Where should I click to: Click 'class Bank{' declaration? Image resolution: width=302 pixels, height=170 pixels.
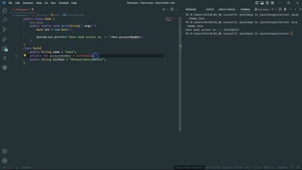tap(33, 48)
